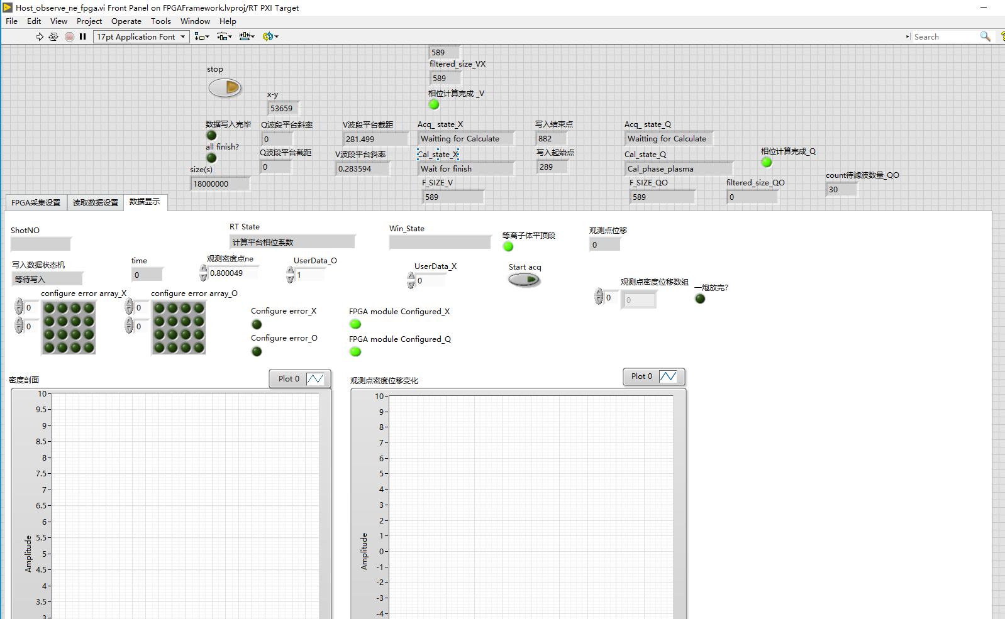The width and height of the screenshot is (1005, 619).
Task: Toggle the Start acq switch
Action: point(524,280)
